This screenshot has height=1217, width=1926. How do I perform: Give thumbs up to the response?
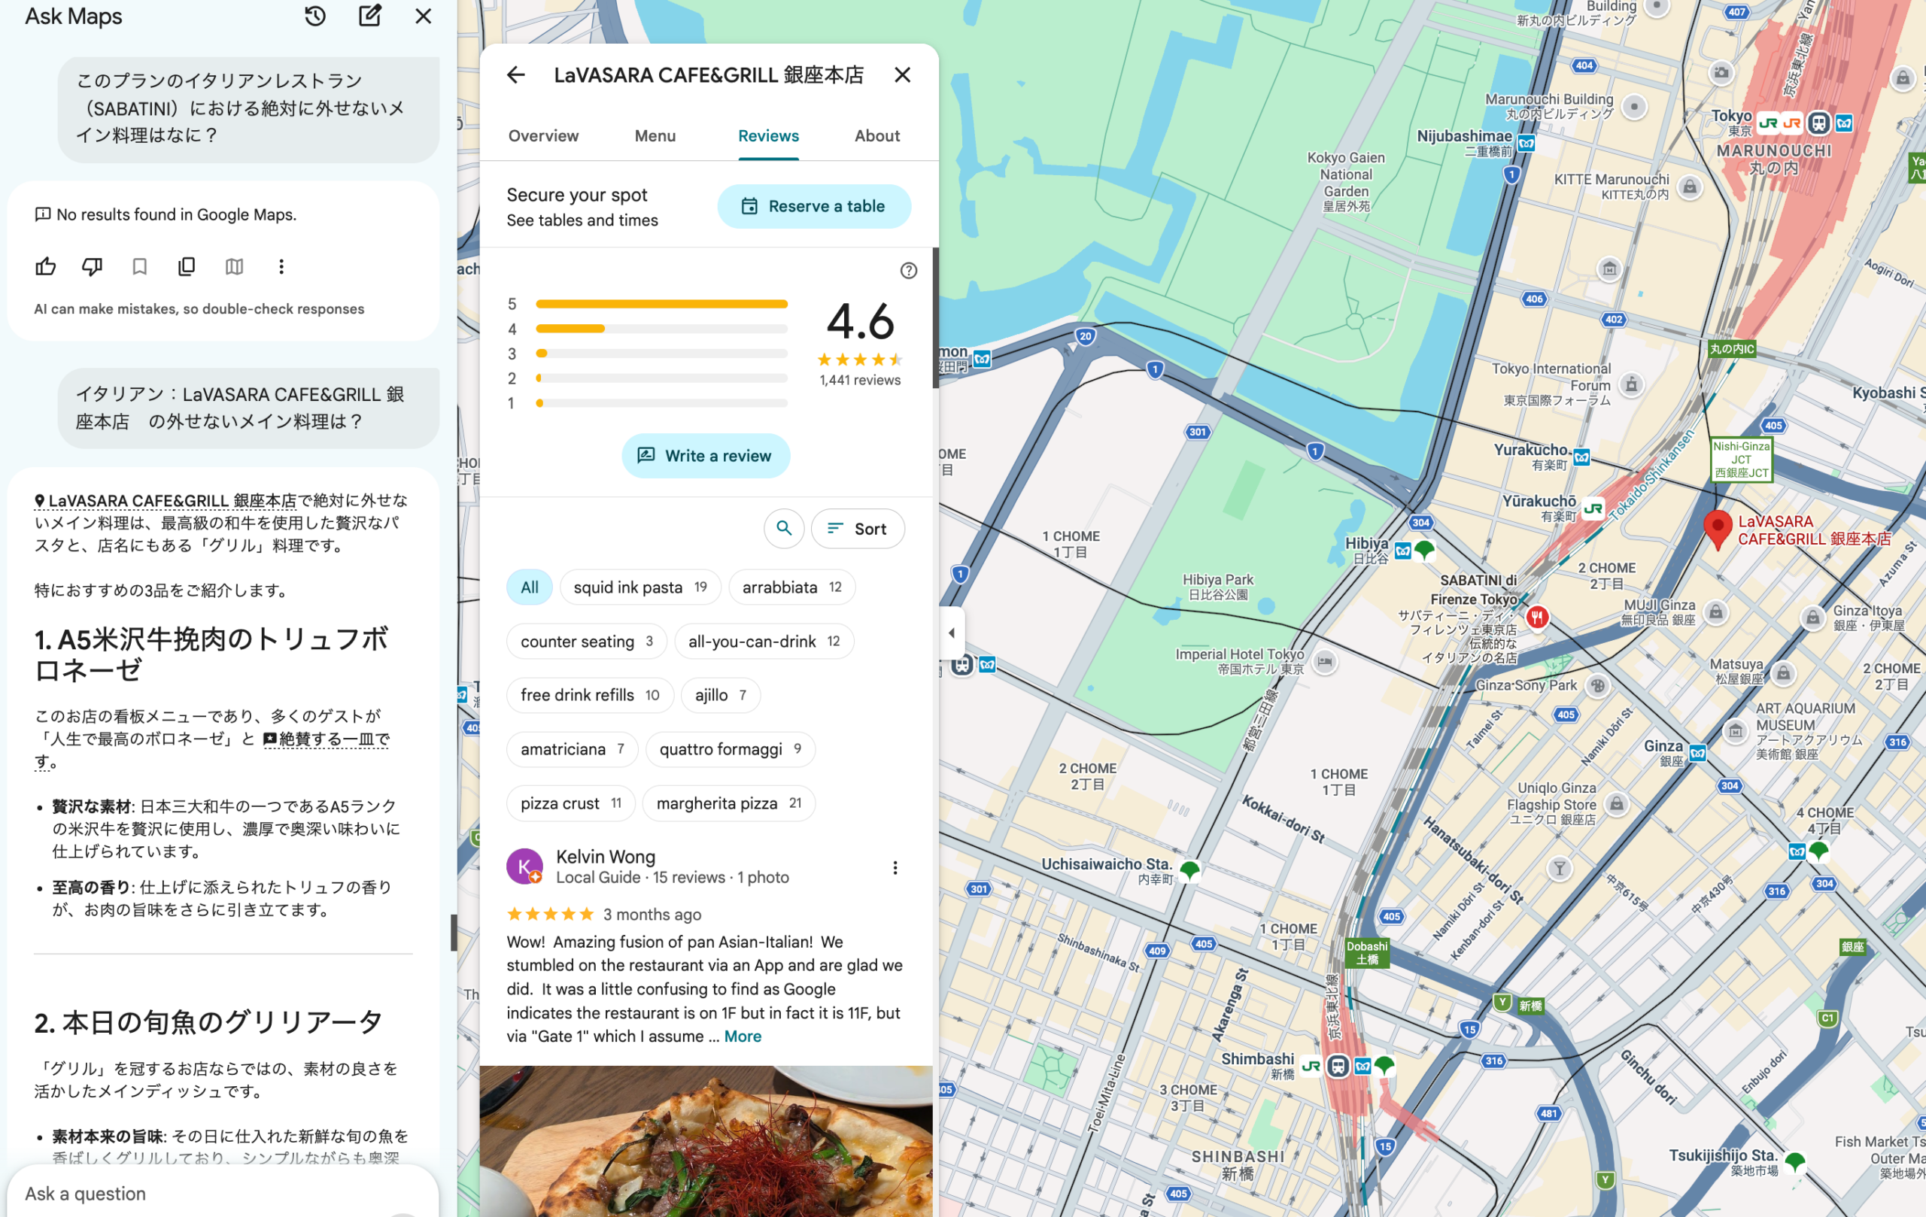46,266
